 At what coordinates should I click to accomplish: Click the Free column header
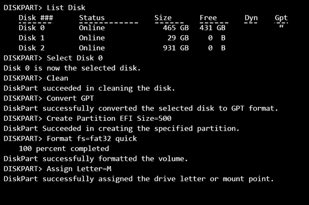coord(208,18)
